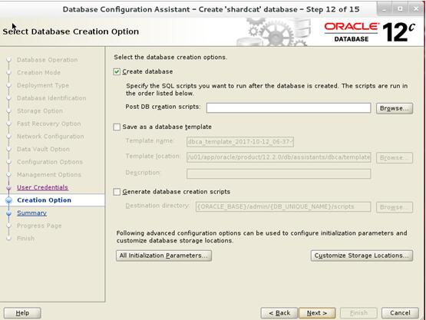Select Creation Option step in sidebar

(x=44, y=200)
